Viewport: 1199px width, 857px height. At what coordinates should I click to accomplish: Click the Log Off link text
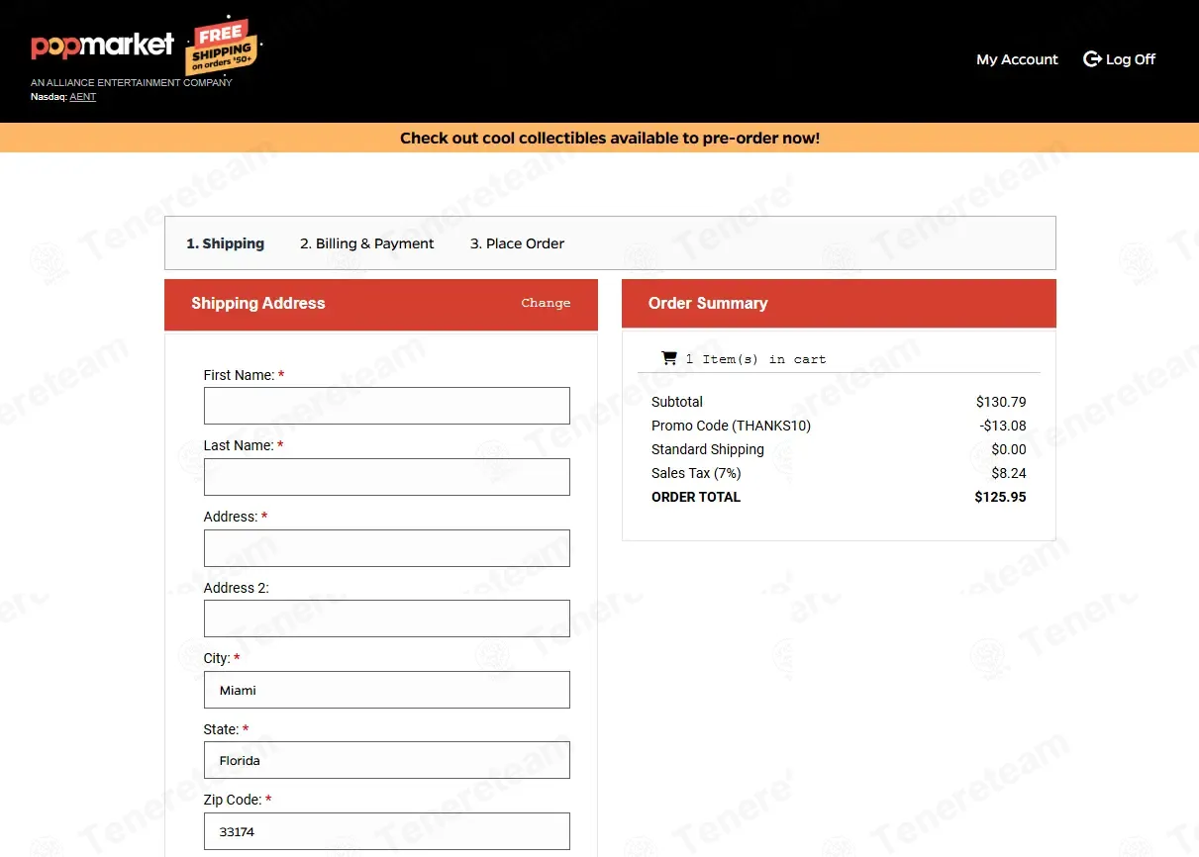pyautogui.click(x=1131, y=59)
